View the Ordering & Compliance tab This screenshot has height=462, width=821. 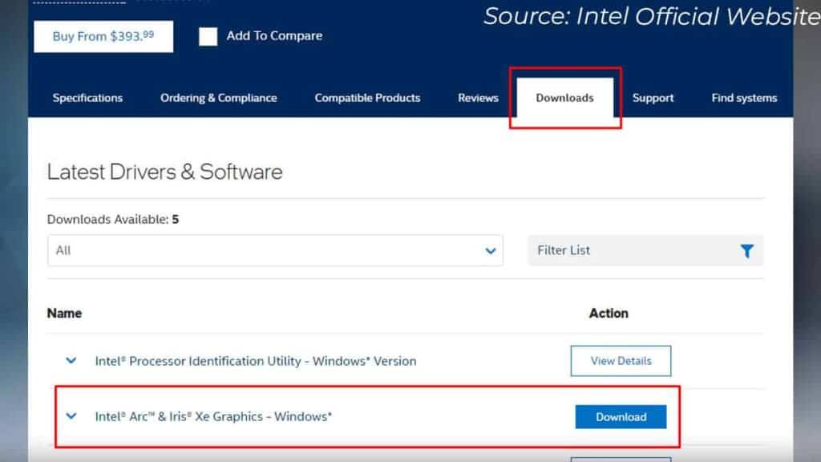pyautogui.click(x=218, y=97)
